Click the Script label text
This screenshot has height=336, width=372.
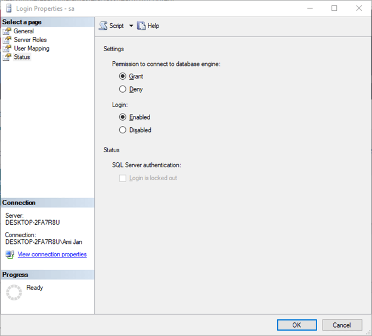pyautogui.click(x=116, y=26)
